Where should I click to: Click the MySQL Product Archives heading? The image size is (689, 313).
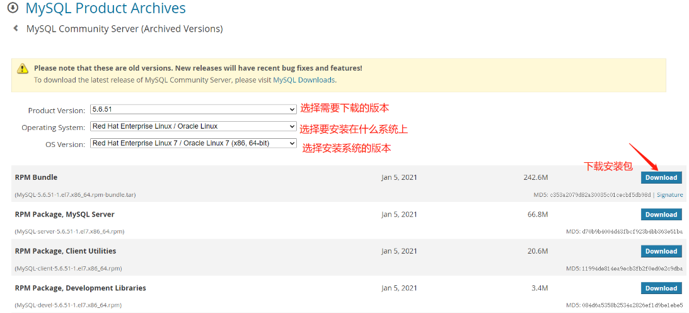[x=106, y=9]
